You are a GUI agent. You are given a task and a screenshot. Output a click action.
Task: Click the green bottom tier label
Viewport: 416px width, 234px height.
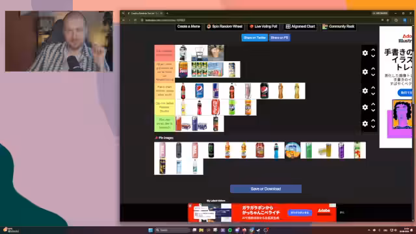164,123
